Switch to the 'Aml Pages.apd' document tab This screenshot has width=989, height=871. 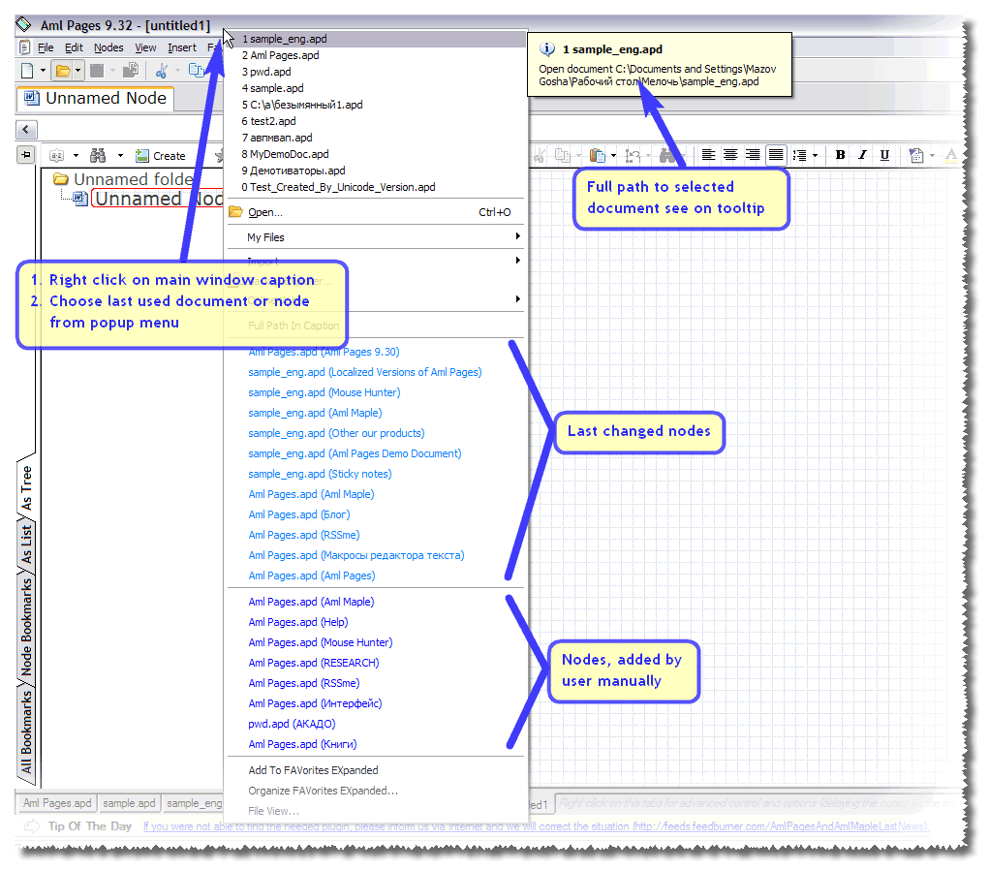[x=57, y=803]
